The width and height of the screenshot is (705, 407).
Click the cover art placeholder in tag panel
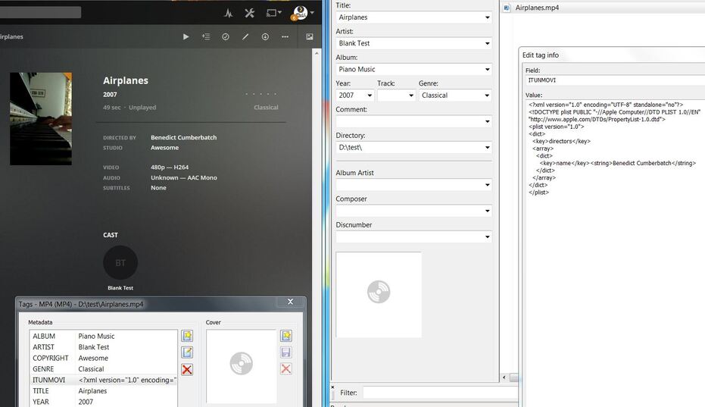point(379,294)
